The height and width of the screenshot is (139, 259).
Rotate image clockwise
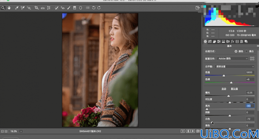point(99,8)
